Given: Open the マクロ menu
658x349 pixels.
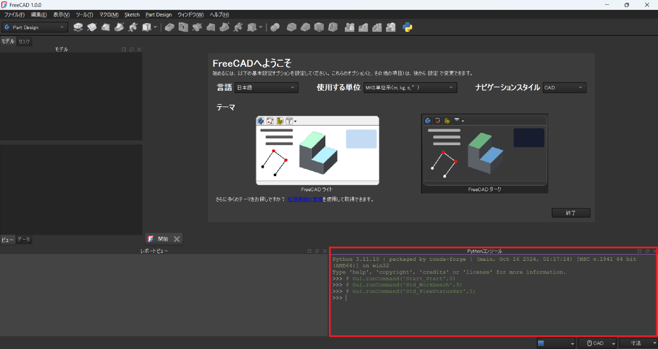Looking at the screenshot, I should tap(109, 15).
